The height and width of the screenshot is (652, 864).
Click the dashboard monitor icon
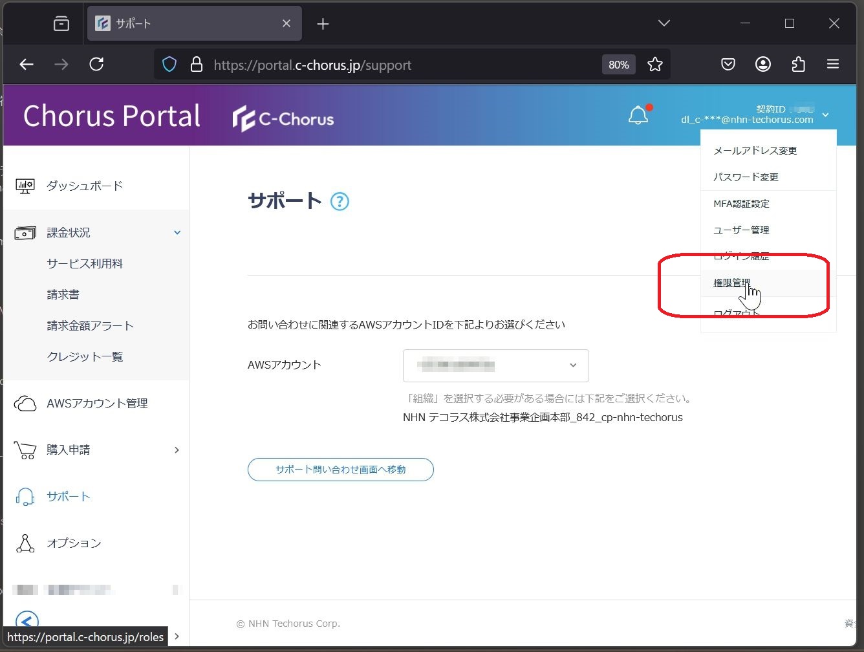(x=25, y=186)
